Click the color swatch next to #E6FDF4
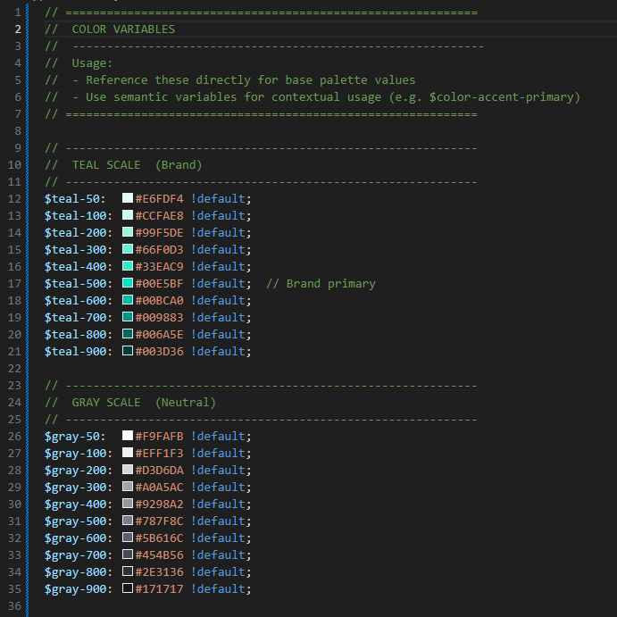This screenshot has height=617, width=617. click(128, 198)
